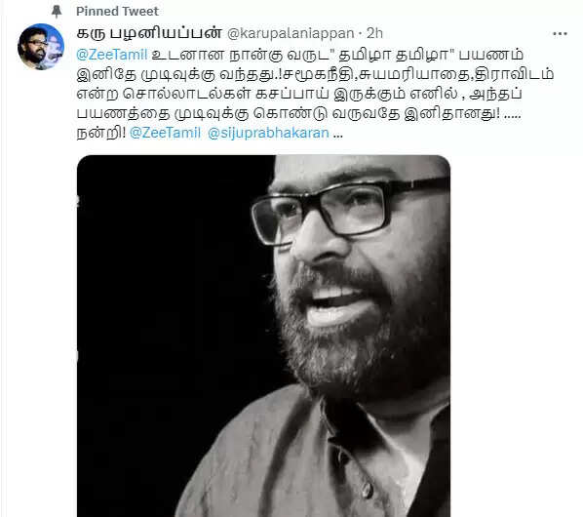The width and height of the screenshot is (583, 517).
Task: Click the tweet line beginning with இனிதே
Action: 315,74
